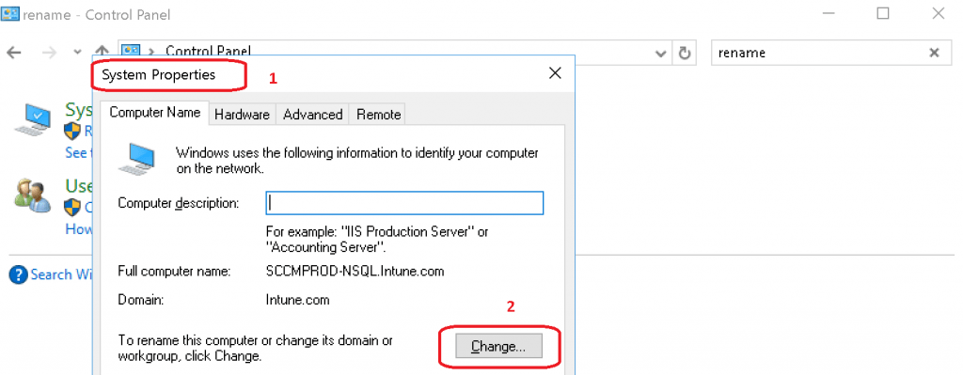
Task: Maximize the Control Panel window
Action: [883, 13]
